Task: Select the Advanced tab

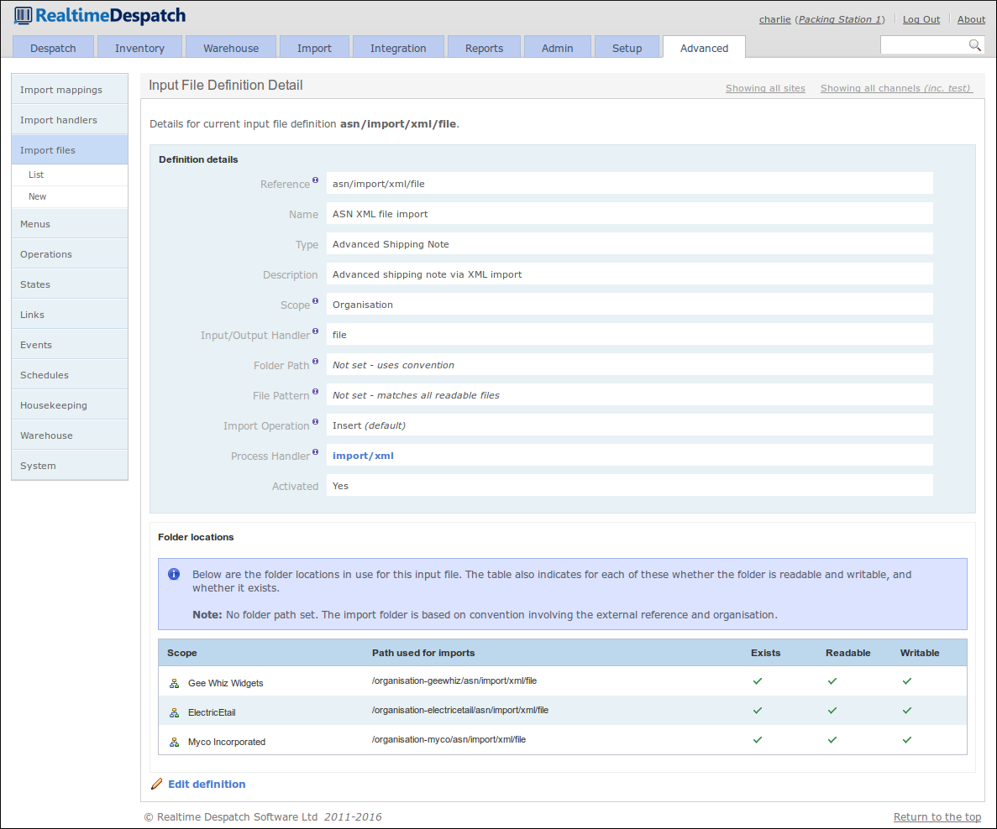Action: 704,48
